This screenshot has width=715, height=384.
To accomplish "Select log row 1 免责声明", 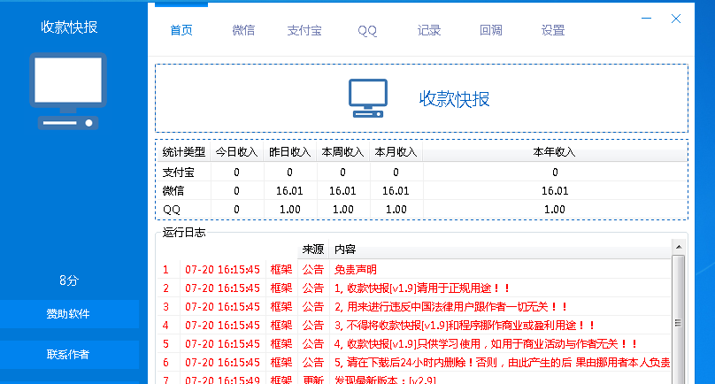I will pos(414,270).
